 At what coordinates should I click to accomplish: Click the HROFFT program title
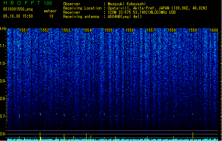(x=22, y=3)
